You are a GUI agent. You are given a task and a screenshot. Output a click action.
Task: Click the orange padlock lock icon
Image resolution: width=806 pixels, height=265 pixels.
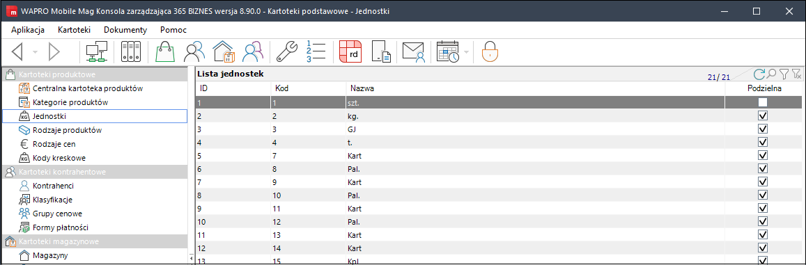click(490, 52)
